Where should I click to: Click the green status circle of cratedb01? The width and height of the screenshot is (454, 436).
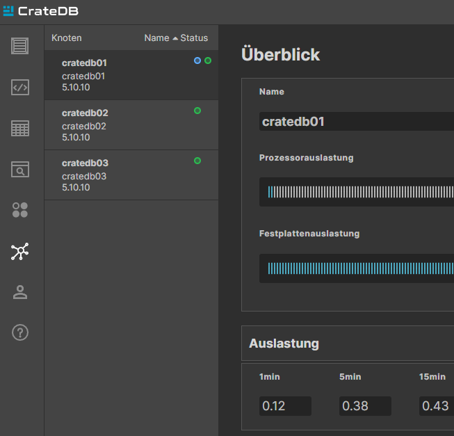tap(208, 60)
